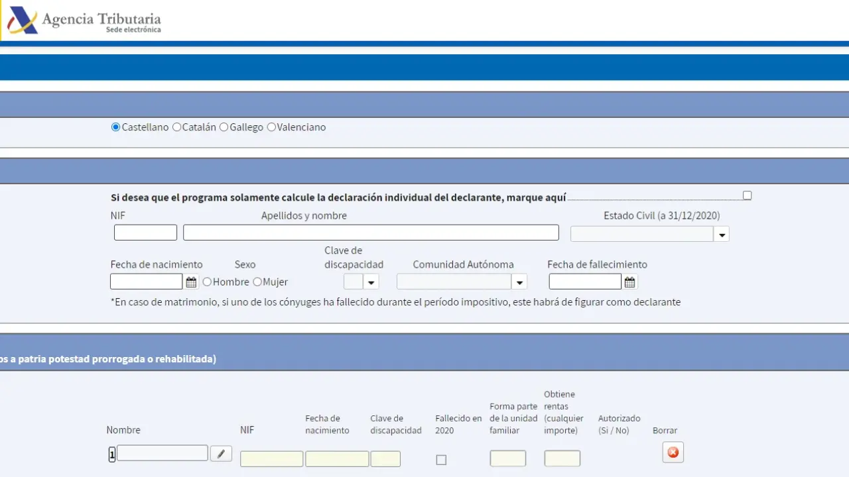Viewport: 849px width, 477px height.
Task: Click the Fecha de nacimiento text field
Action: [x=146, y=282]
